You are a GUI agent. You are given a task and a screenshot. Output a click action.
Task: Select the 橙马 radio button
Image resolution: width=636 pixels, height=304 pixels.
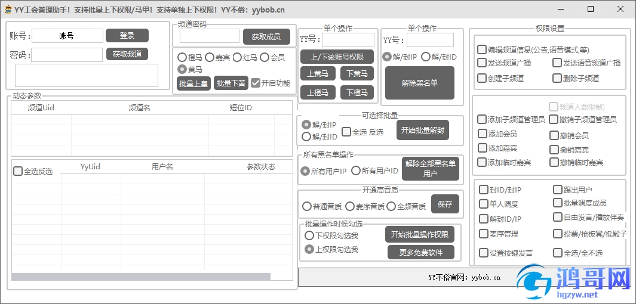coord(182,57)
